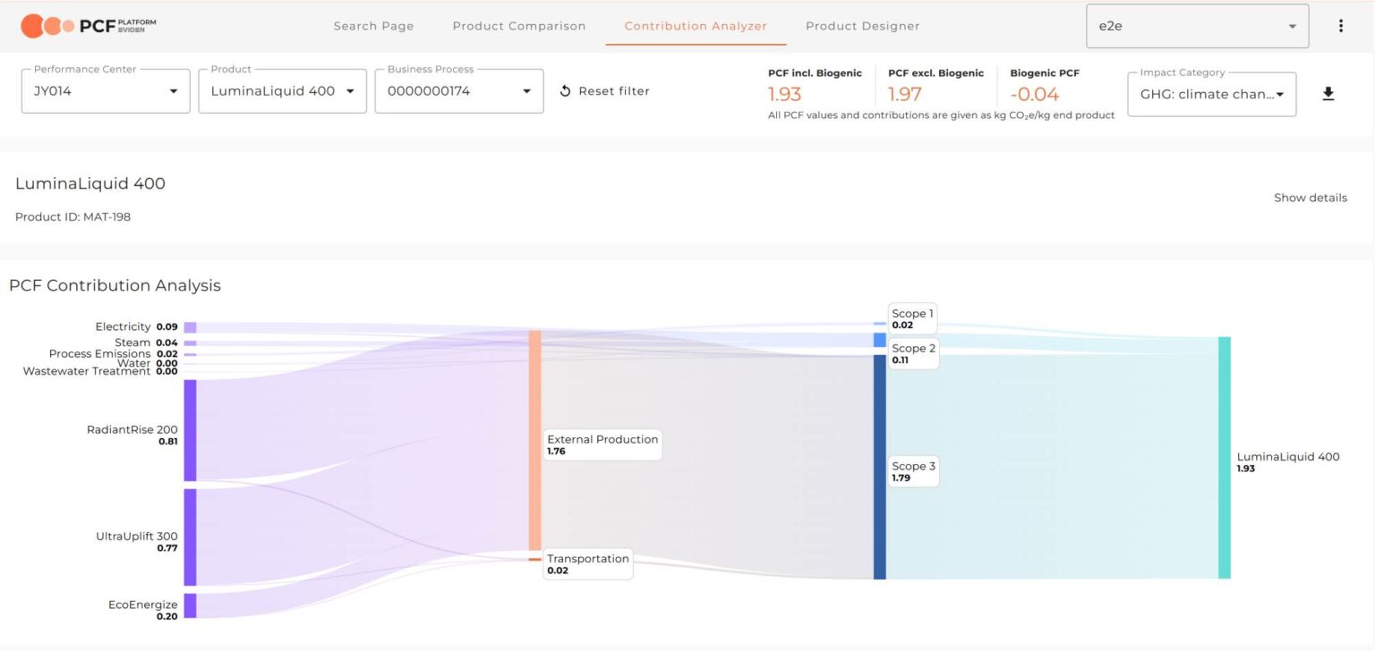This screenshot has height=651, width=1375.
Task: Click the Reset filter button
Action: pos(604,91)
